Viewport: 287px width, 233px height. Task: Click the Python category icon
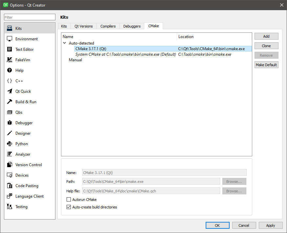point(9,144)
